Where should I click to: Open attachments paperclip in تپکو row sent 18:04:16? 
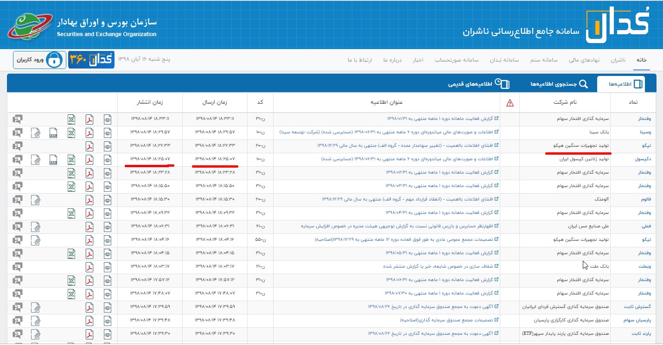coord(36,240)
